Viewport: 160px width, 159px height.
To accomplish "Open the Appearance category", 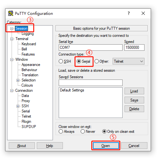I will [x=31, y=65].
